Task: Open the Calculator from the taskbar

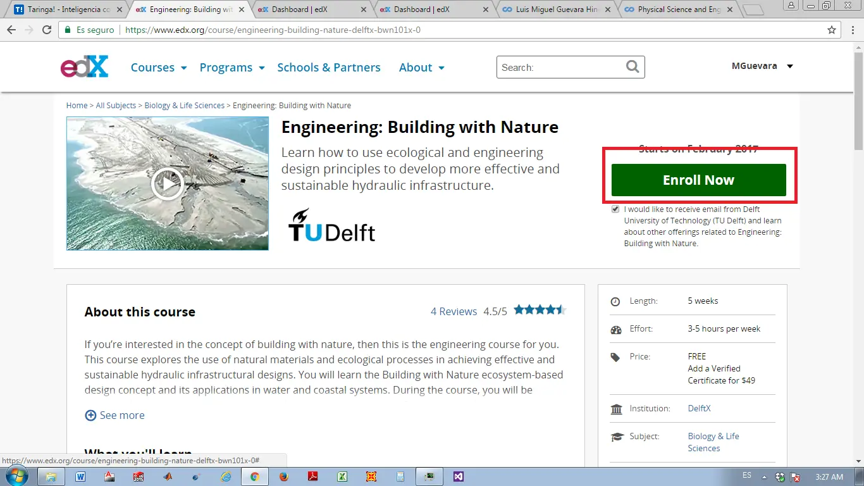Action: [x=400, y=477]
